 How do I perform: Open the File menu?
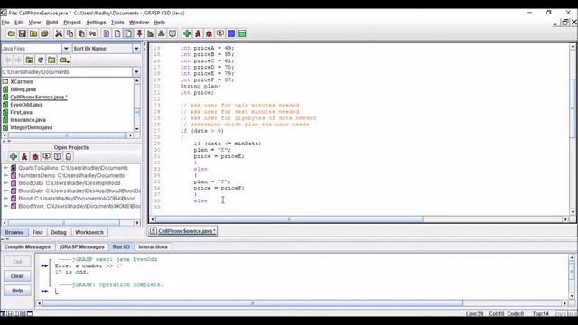click(x=5, y=23)
